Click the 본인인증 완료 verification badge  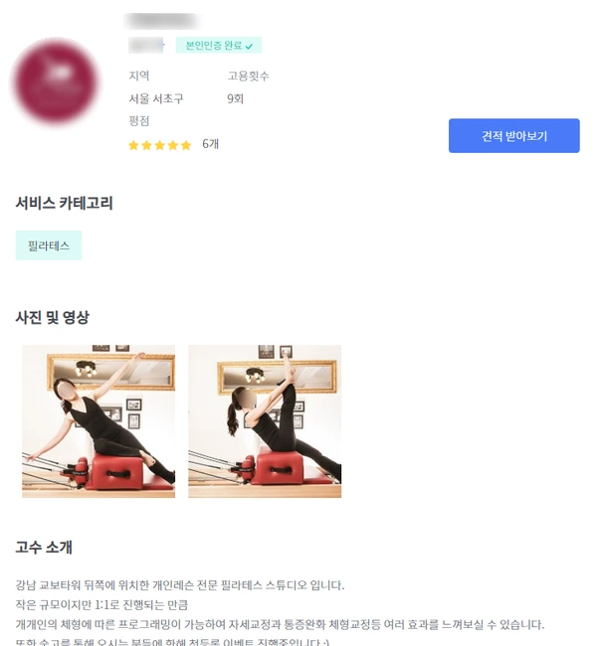pyautogui.click(x=219, y=45)
